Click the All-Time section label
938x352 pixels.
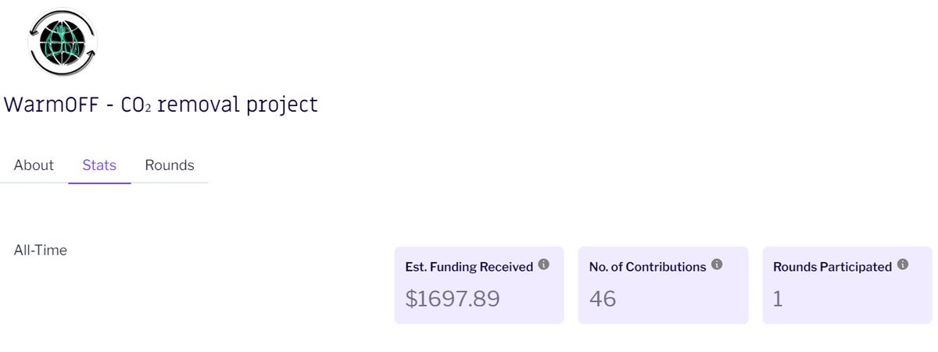point(41,251)
